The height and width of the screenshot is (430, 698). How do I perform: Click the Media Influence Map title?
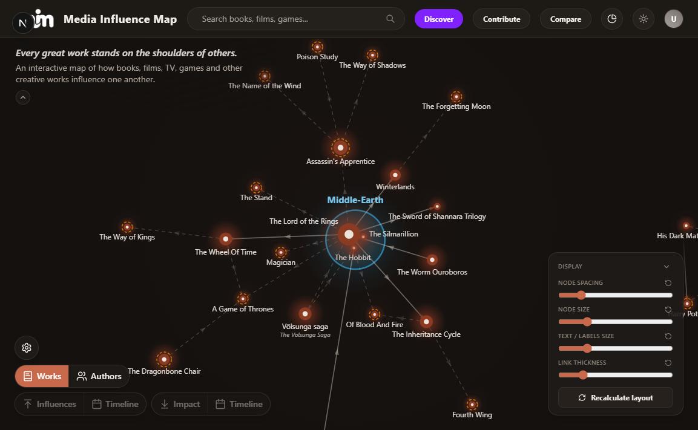pos(120,19)
